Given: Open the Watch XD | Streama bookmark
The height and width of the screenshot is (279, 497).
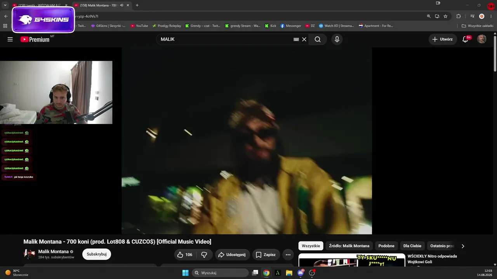Looking at the screenshot, I should tap(336, 26).
